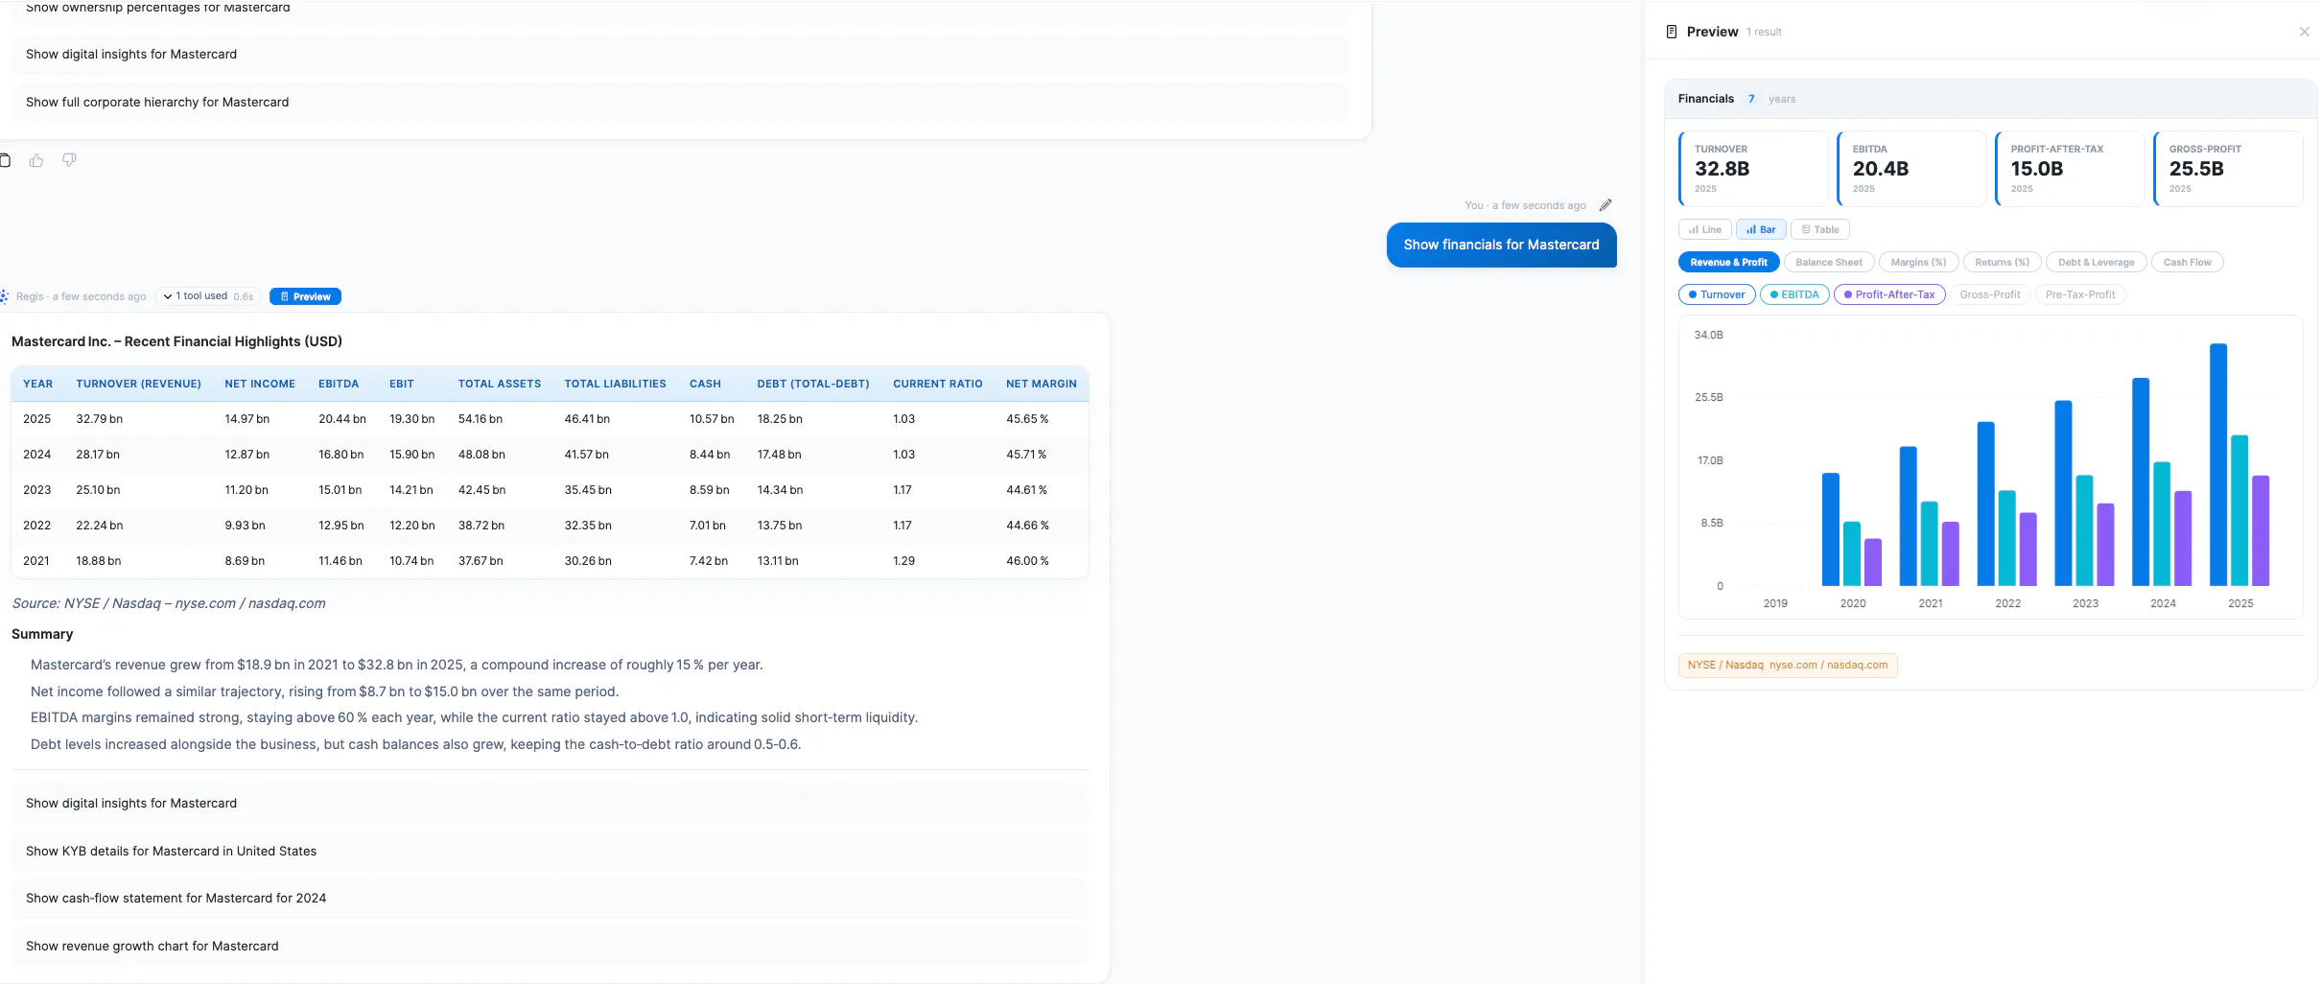Click the YEAR column header

[38, 384]
